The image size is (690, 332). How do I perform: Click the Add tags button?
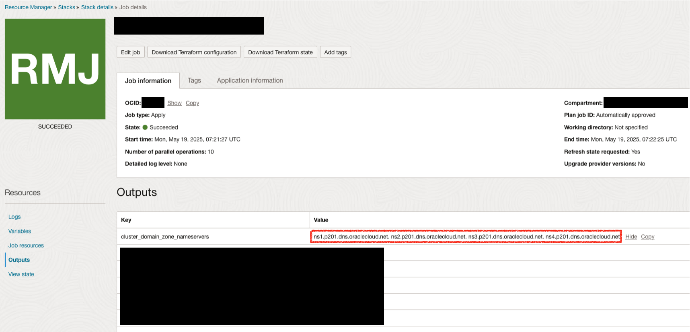coord(335,52)
